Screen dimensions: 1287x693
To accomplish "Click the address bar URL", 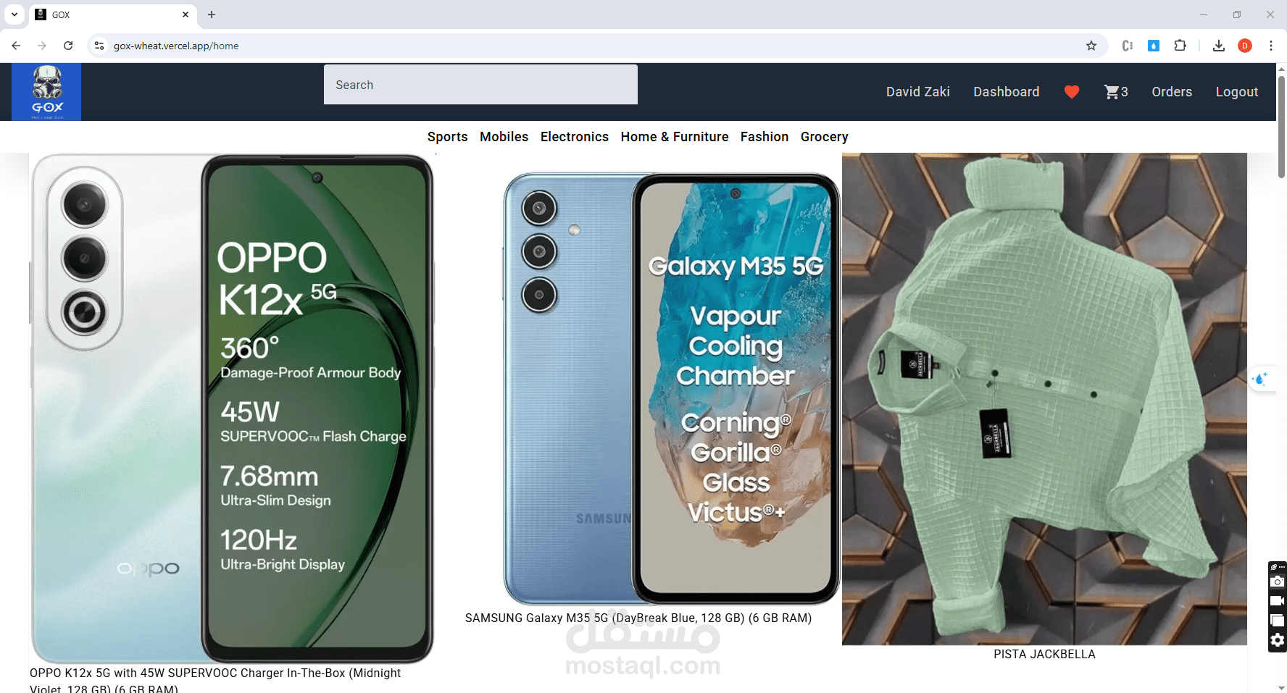I will point(176,46).
